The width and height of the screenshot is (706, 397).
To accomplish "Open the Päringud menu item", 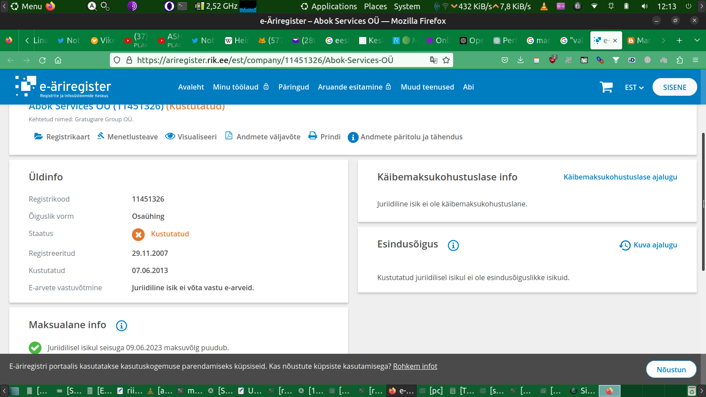I will coord(293,87).
